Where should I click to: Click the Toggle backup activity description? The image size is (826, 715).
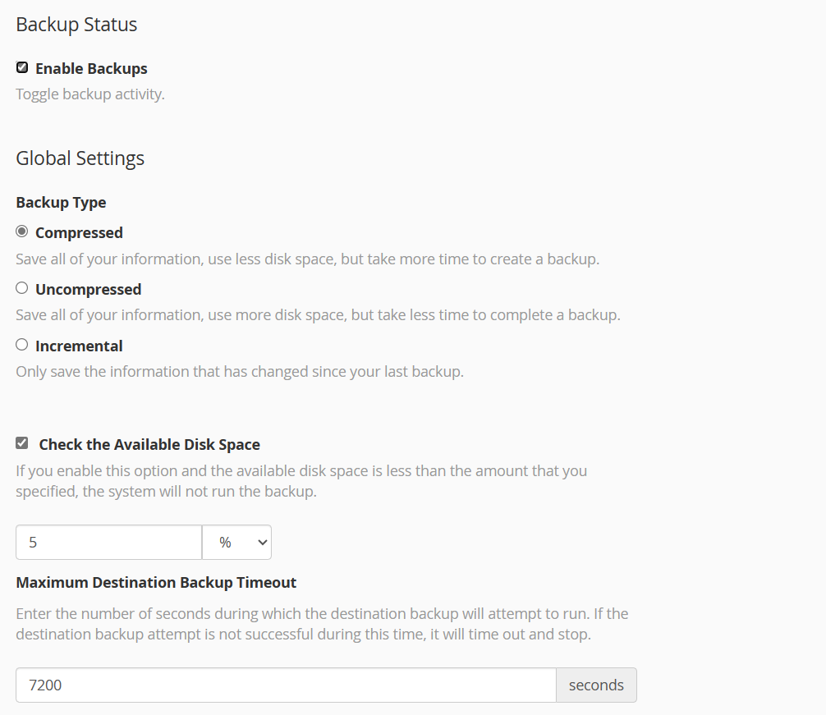(90, 94)
